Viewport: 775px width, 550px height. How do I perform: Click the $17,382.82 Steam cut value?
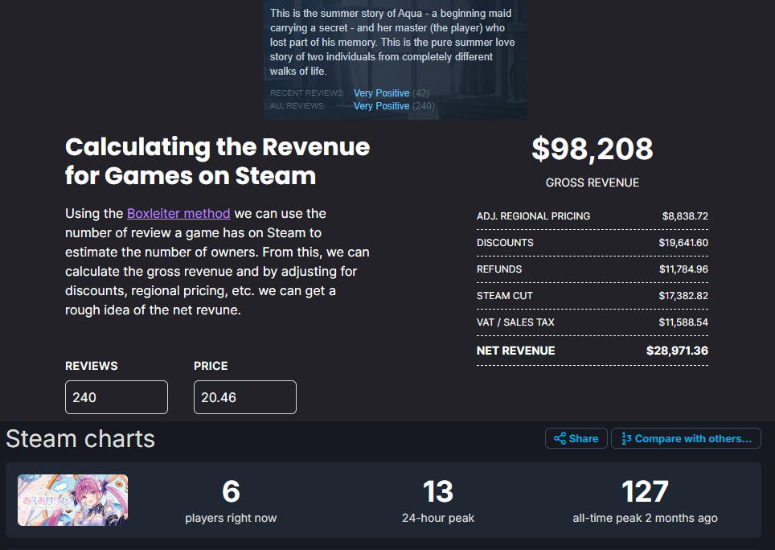pos(683,296)
